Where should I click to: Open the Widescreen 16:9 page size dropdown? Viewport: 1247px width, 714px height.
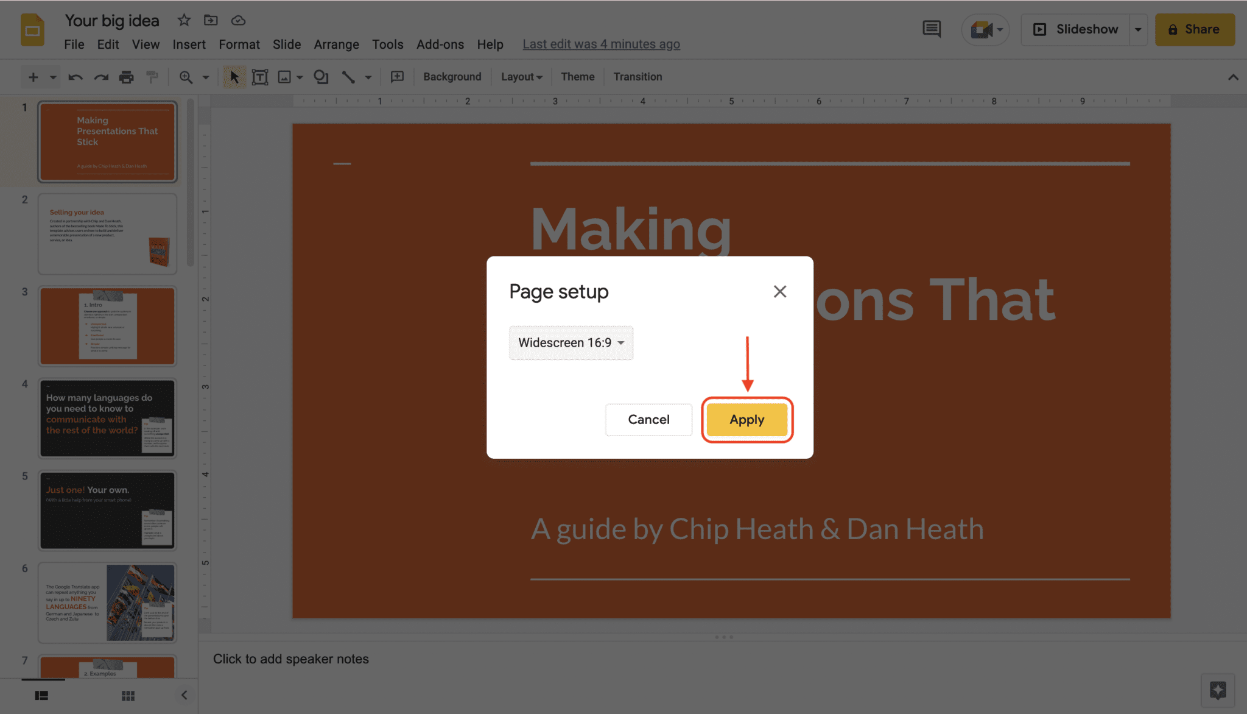pos(569,343)
